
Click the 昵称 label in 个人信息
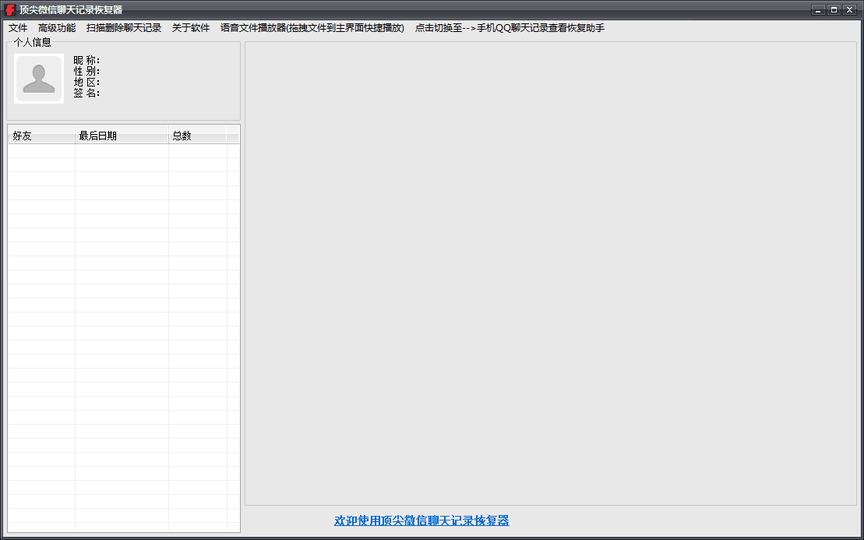pos(86,61)
